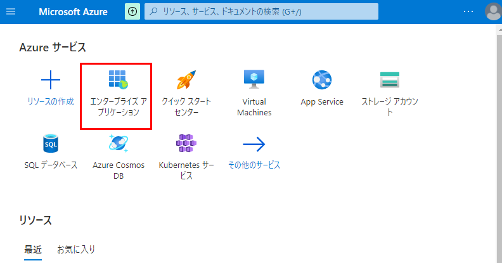Open the three-dot more options menu
The image size is (502, 263).
click(468, 11)
